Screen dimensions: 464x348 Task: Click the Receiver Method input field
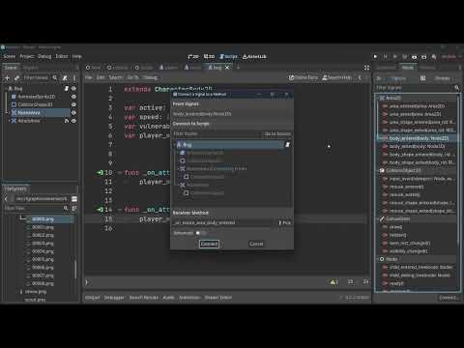pos(223,223)
